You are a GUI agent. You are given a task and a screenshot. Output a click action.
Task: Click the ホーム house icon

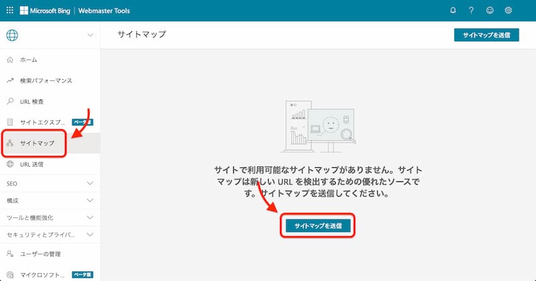click(x=10, y=60)
